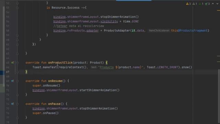Click on 'Resource.Success' in the when branch
Image resolution: width=220 pixels, height=124 pixels.
coord(66,8)
